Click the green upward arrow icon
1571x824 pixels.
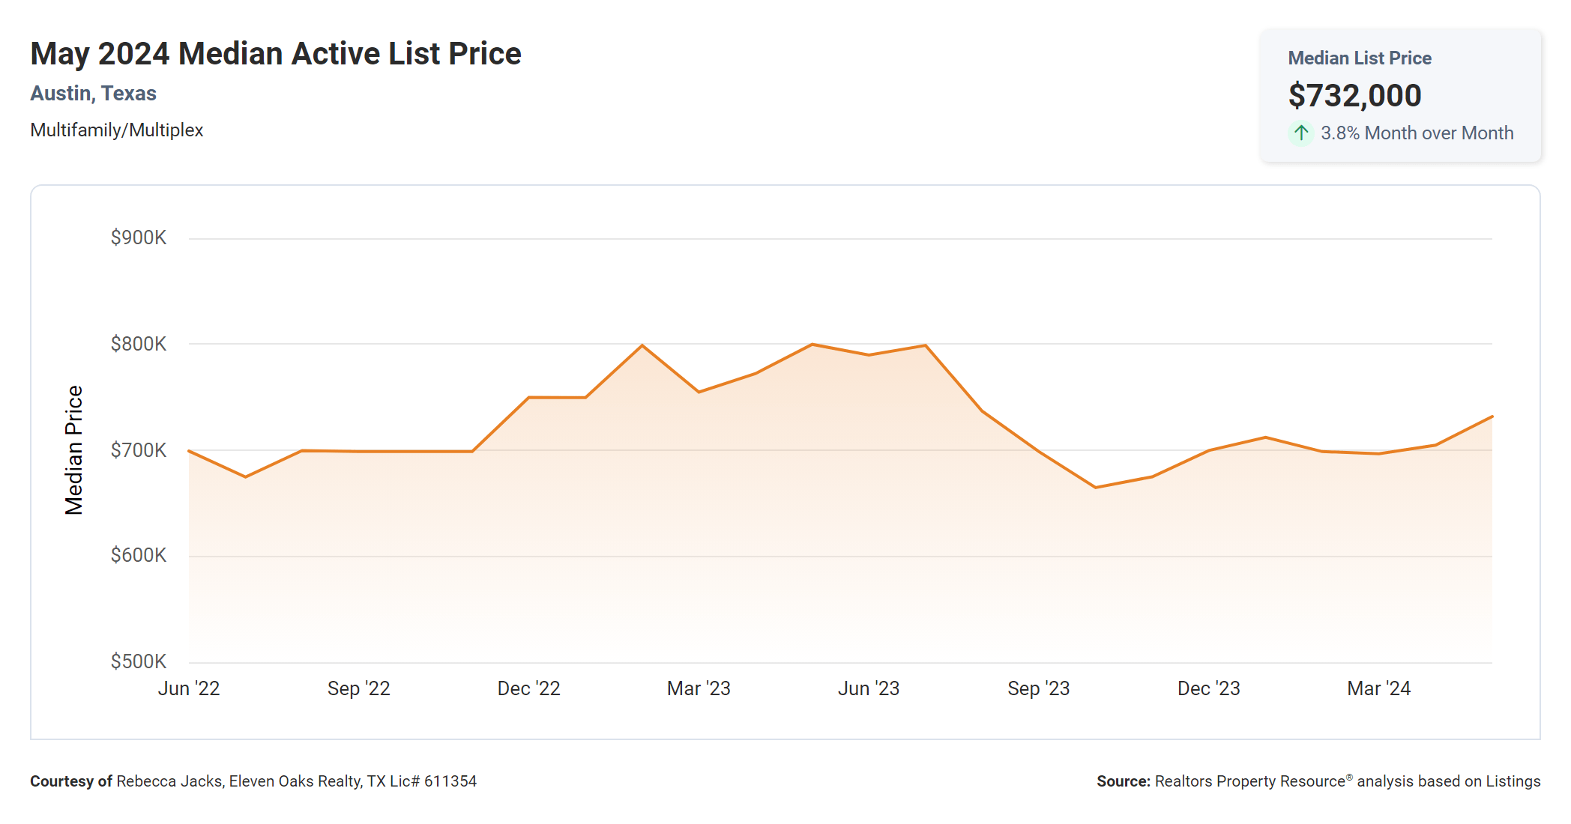click(1301, 133)
